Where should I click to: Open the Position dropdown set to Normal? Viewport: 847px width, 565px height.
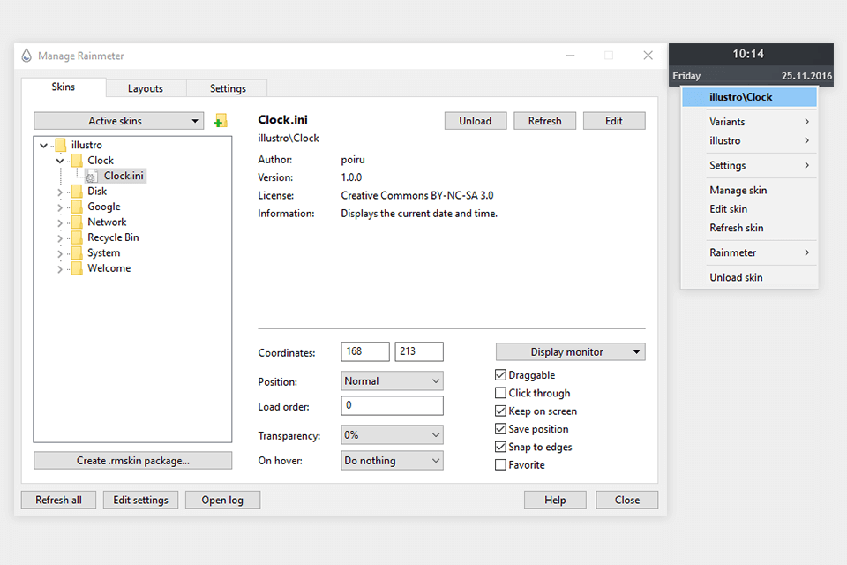[392, 381]
